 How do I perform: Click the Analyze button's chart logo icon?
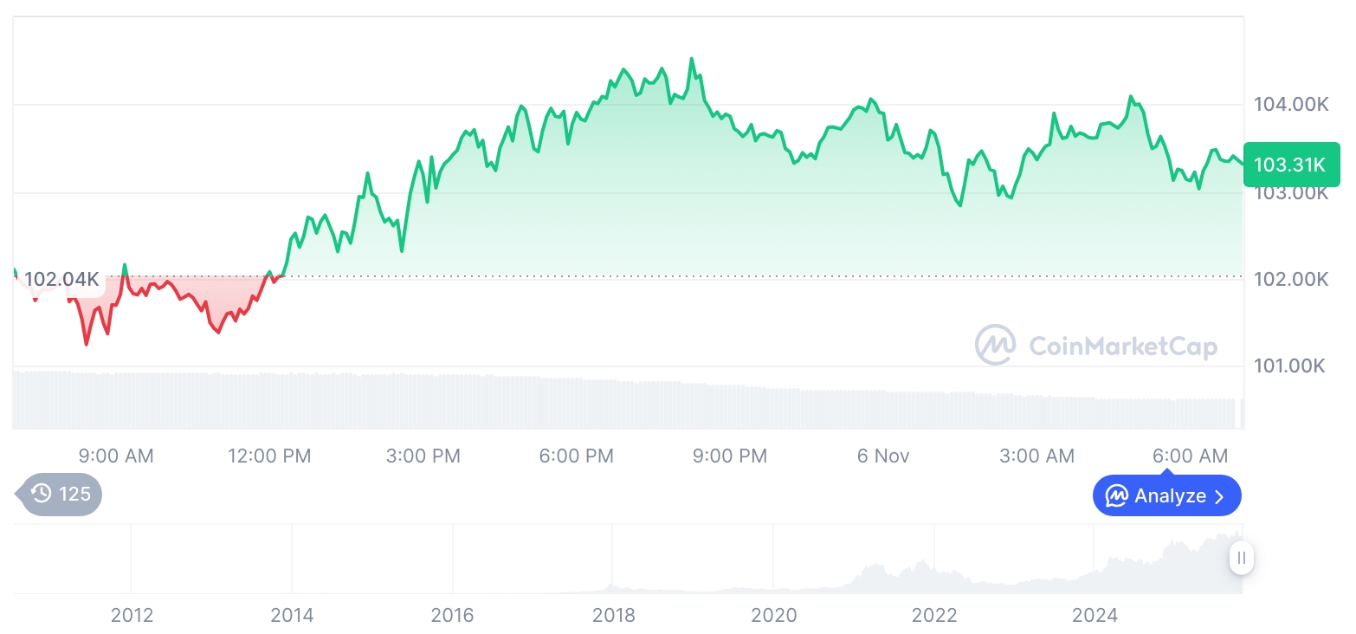[1117, 496]
